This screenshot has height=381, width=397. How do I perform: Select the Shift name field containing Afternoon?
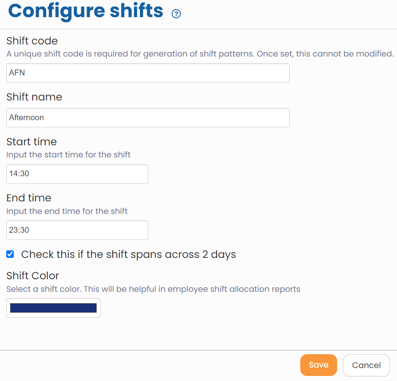coord(147,117)
